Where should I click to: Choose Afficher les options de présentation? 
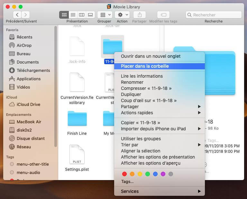pos(160,157)
